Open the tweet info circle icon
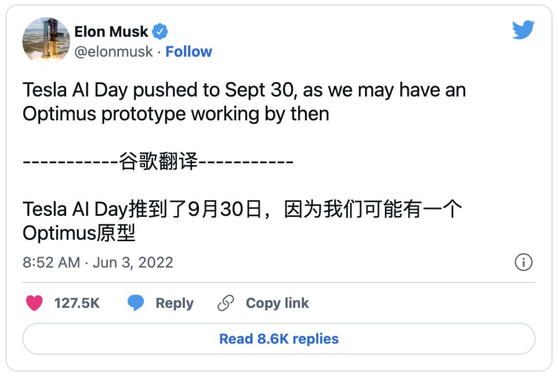Screen dimensions: 558x376 point(523,262)
